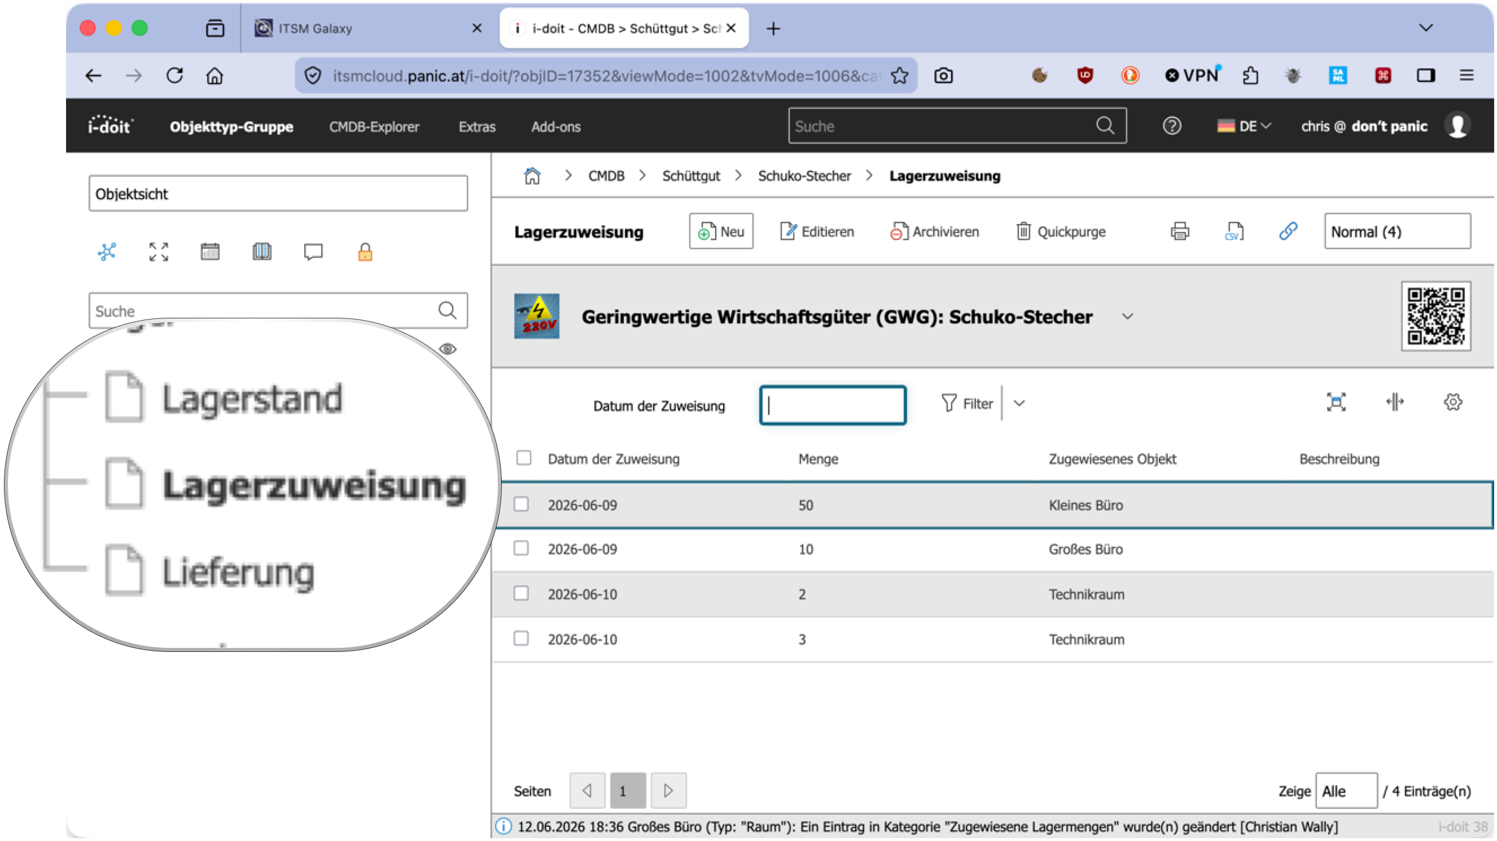Select Lagerstand in the category tree

tap(252, 398)
